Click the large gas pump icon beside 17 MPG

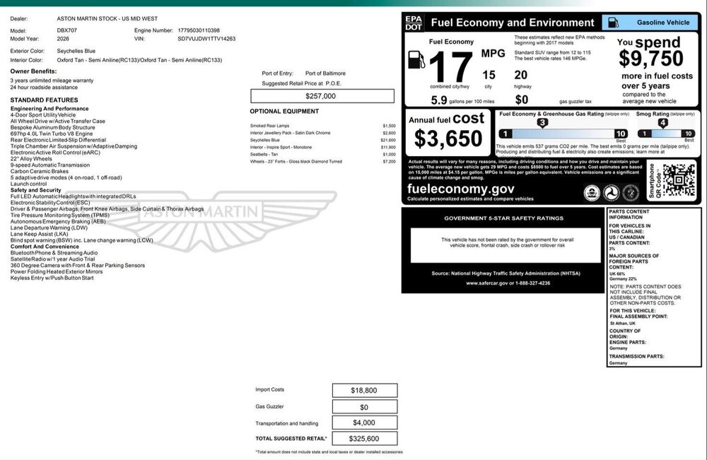tap(417, 61)
